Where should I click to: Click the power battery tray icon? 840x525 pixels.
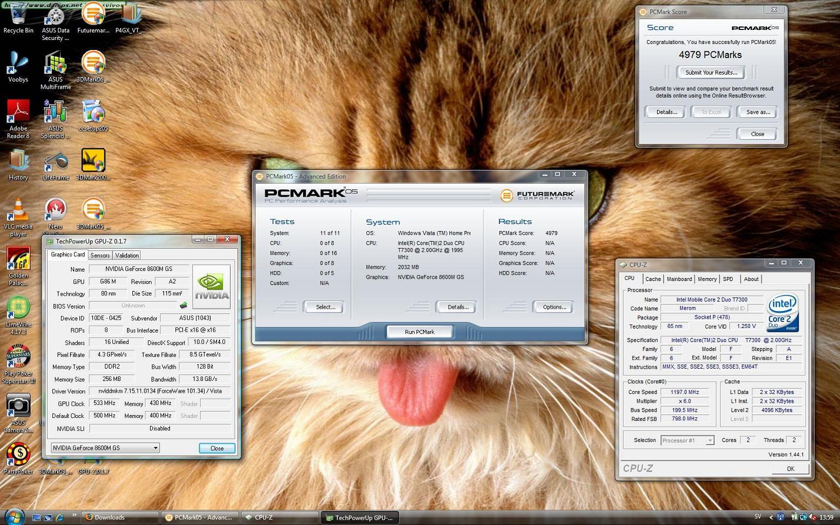coord(795,517)
